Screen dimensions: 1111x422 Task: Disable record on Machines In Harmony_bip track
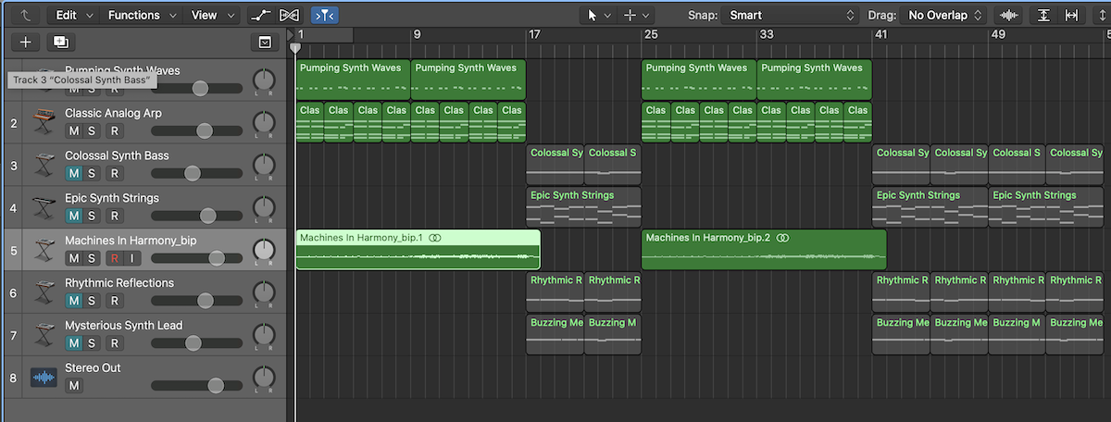click(115, 258)
